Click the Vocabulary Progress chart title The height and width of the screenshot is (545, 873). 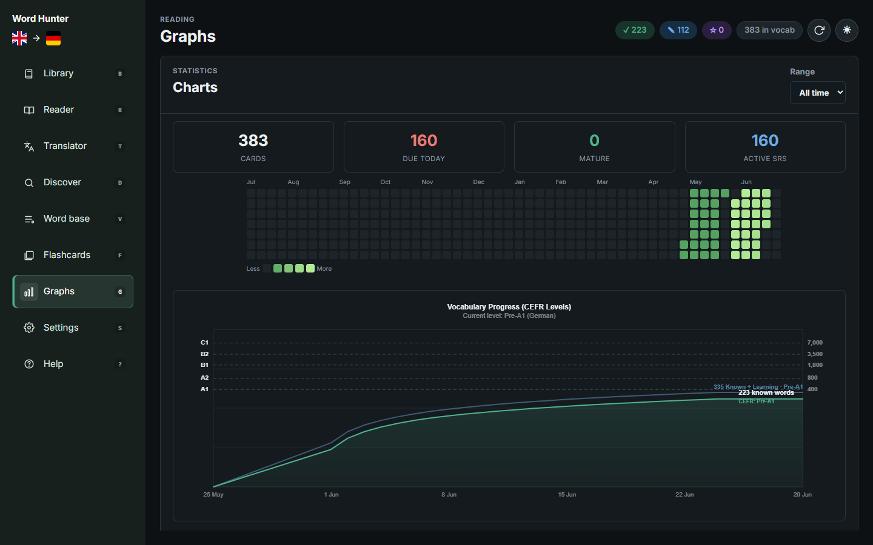click(x=509, y=307)
